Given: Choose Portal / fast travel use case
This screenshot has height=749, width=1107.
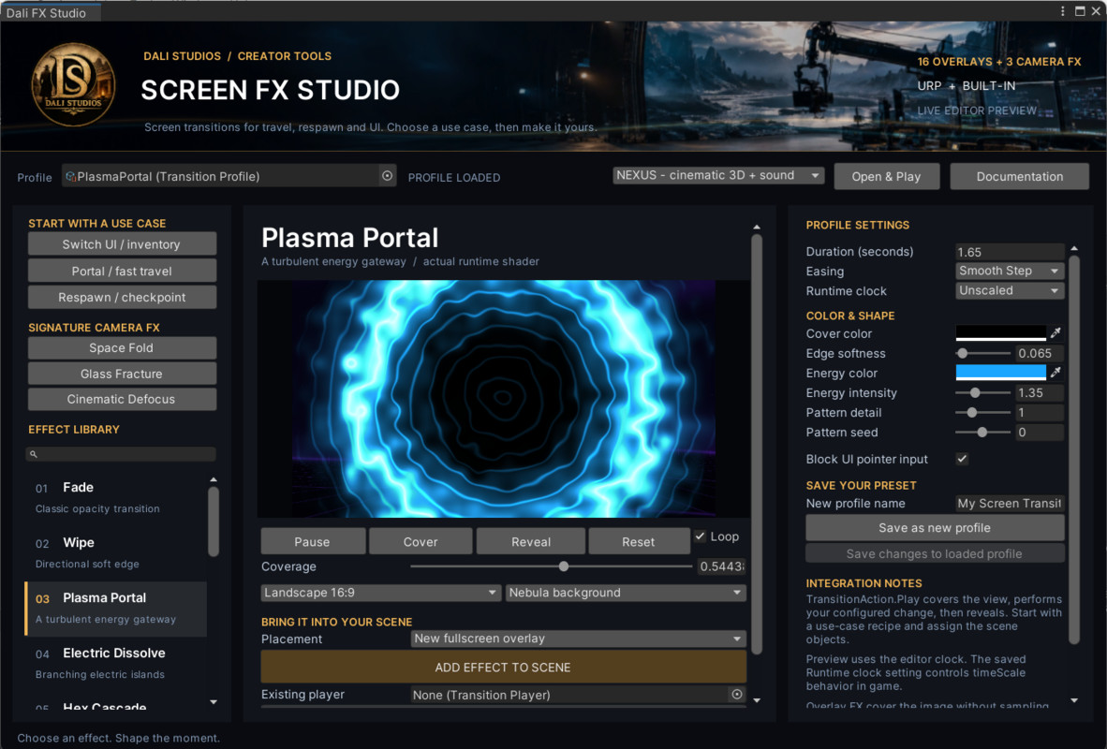Looking at the screenshot, I should tap(122, 272).
